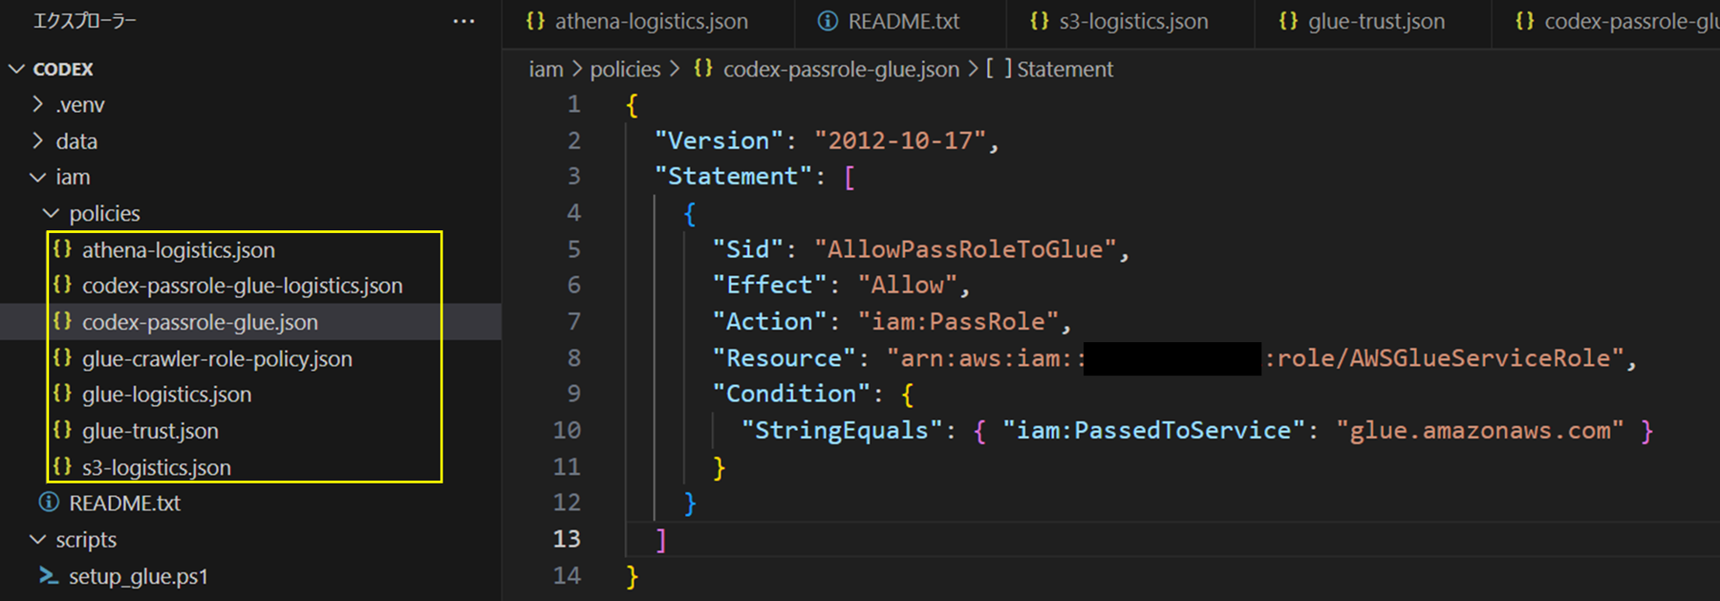The width and height of the screenshot is (1720, 601).
Task: Click braces icon in breadcrumb before codex-passrole-glue.json
Action: [703, 68]
